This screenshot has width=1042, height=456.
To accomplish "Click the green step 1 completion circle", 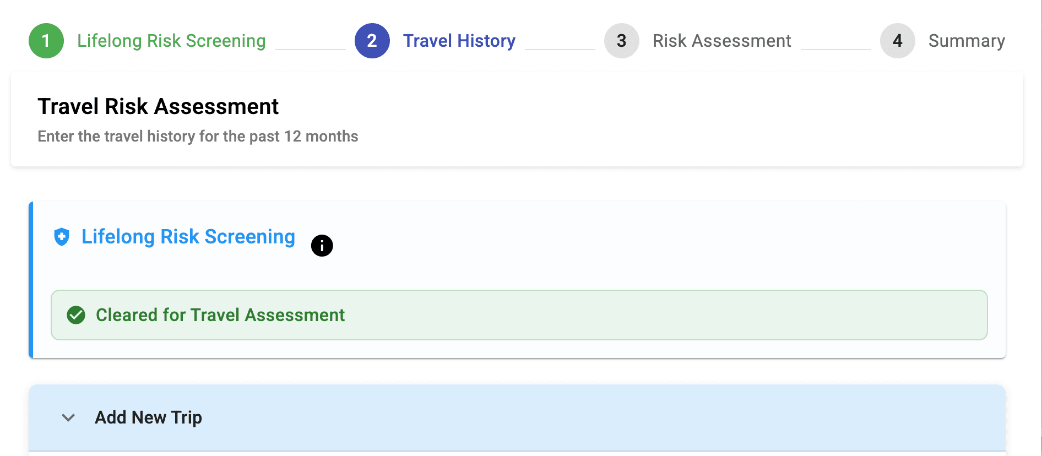I will [x=46, y=41].
